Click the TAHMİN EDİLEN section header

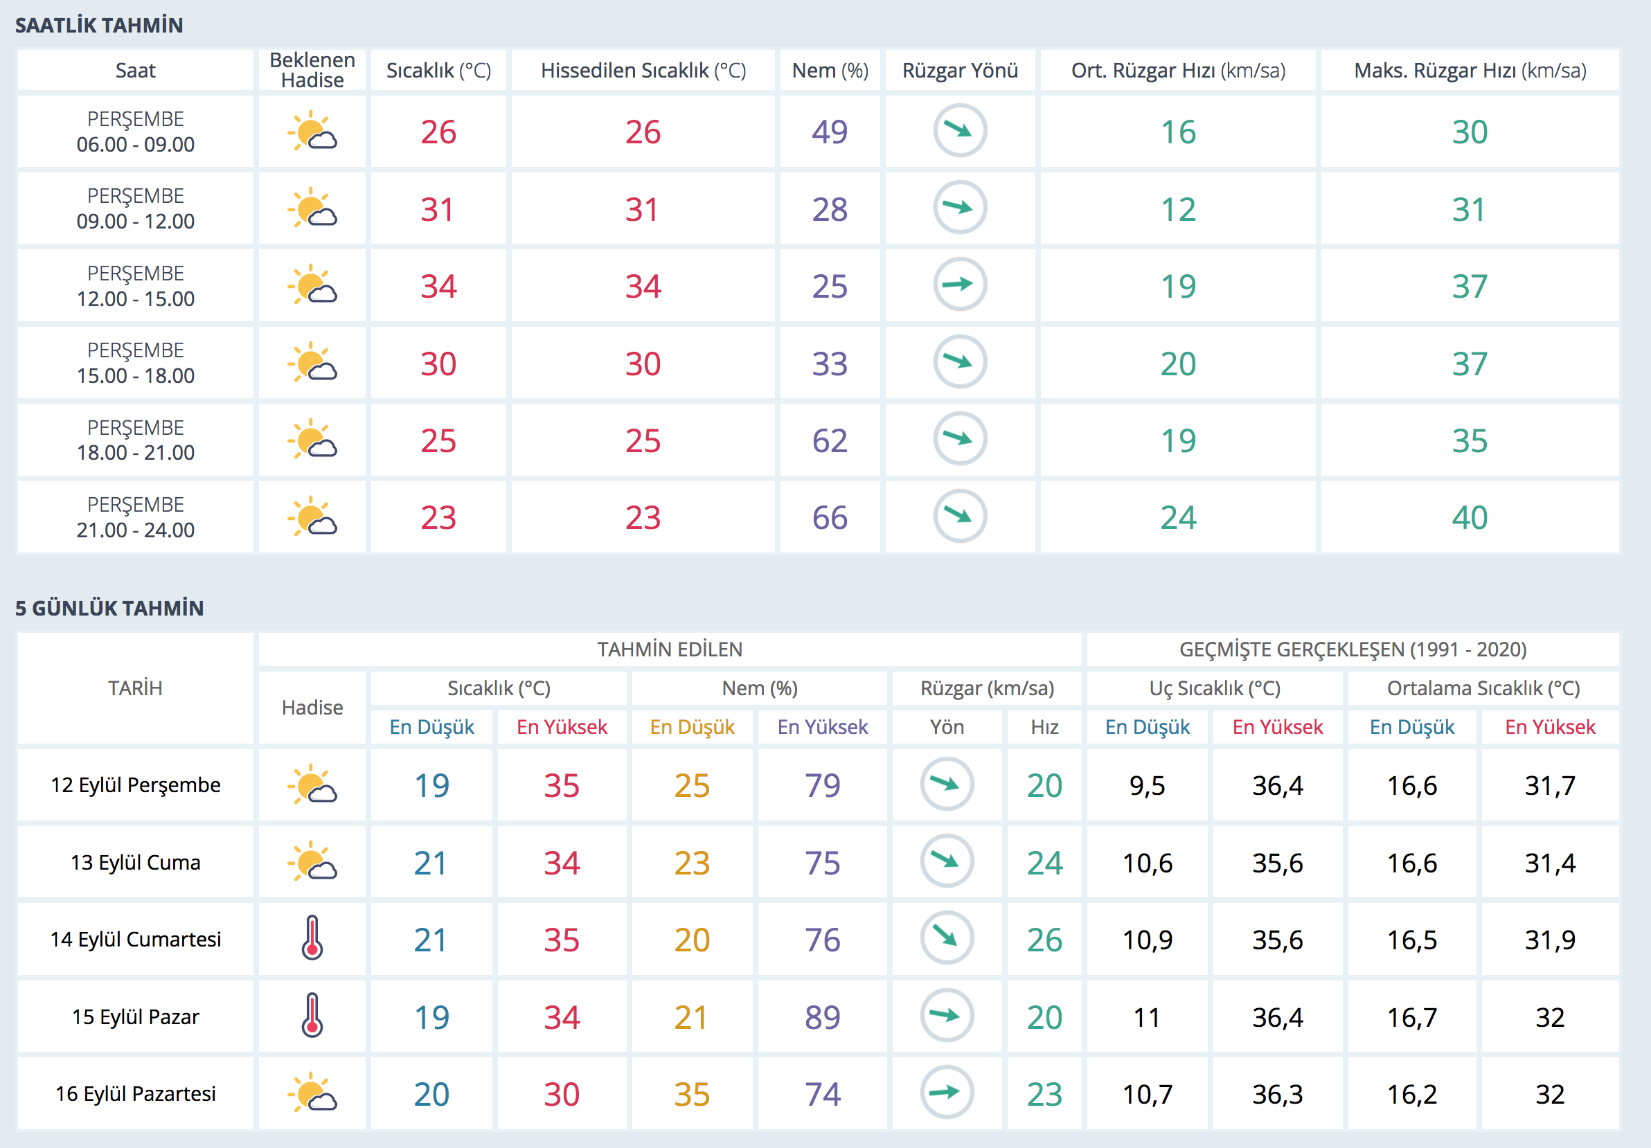[x=669, y=649]
